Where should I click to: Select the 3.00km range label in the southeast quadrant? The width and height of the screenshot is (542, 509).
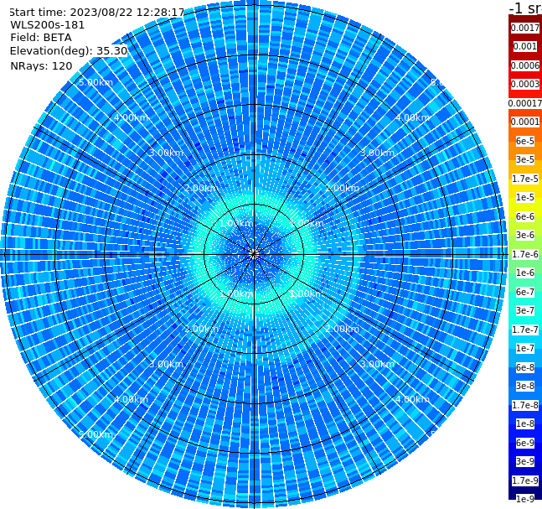(377, 364)
